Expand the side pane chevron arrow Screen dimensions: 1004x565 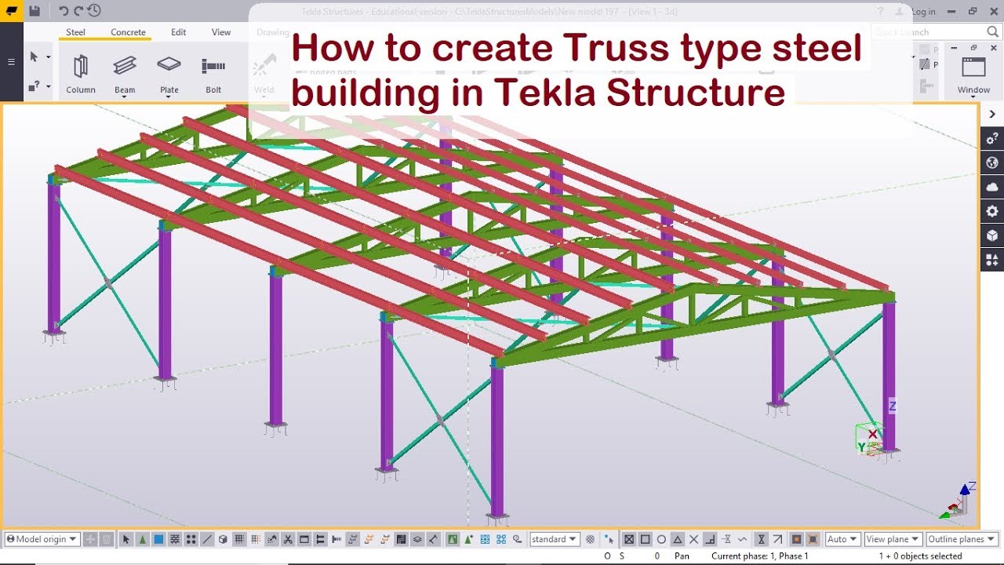[x=992, y=114]
